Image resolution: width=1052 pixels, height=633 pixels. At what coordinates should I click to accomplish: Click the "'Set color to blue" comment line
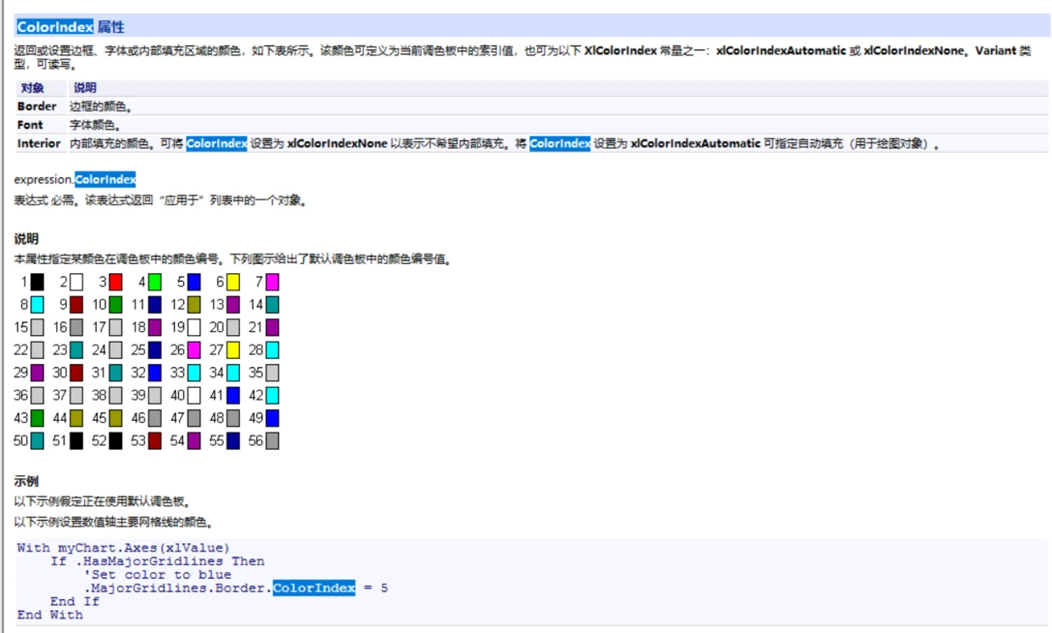click(x=157, y=574)
